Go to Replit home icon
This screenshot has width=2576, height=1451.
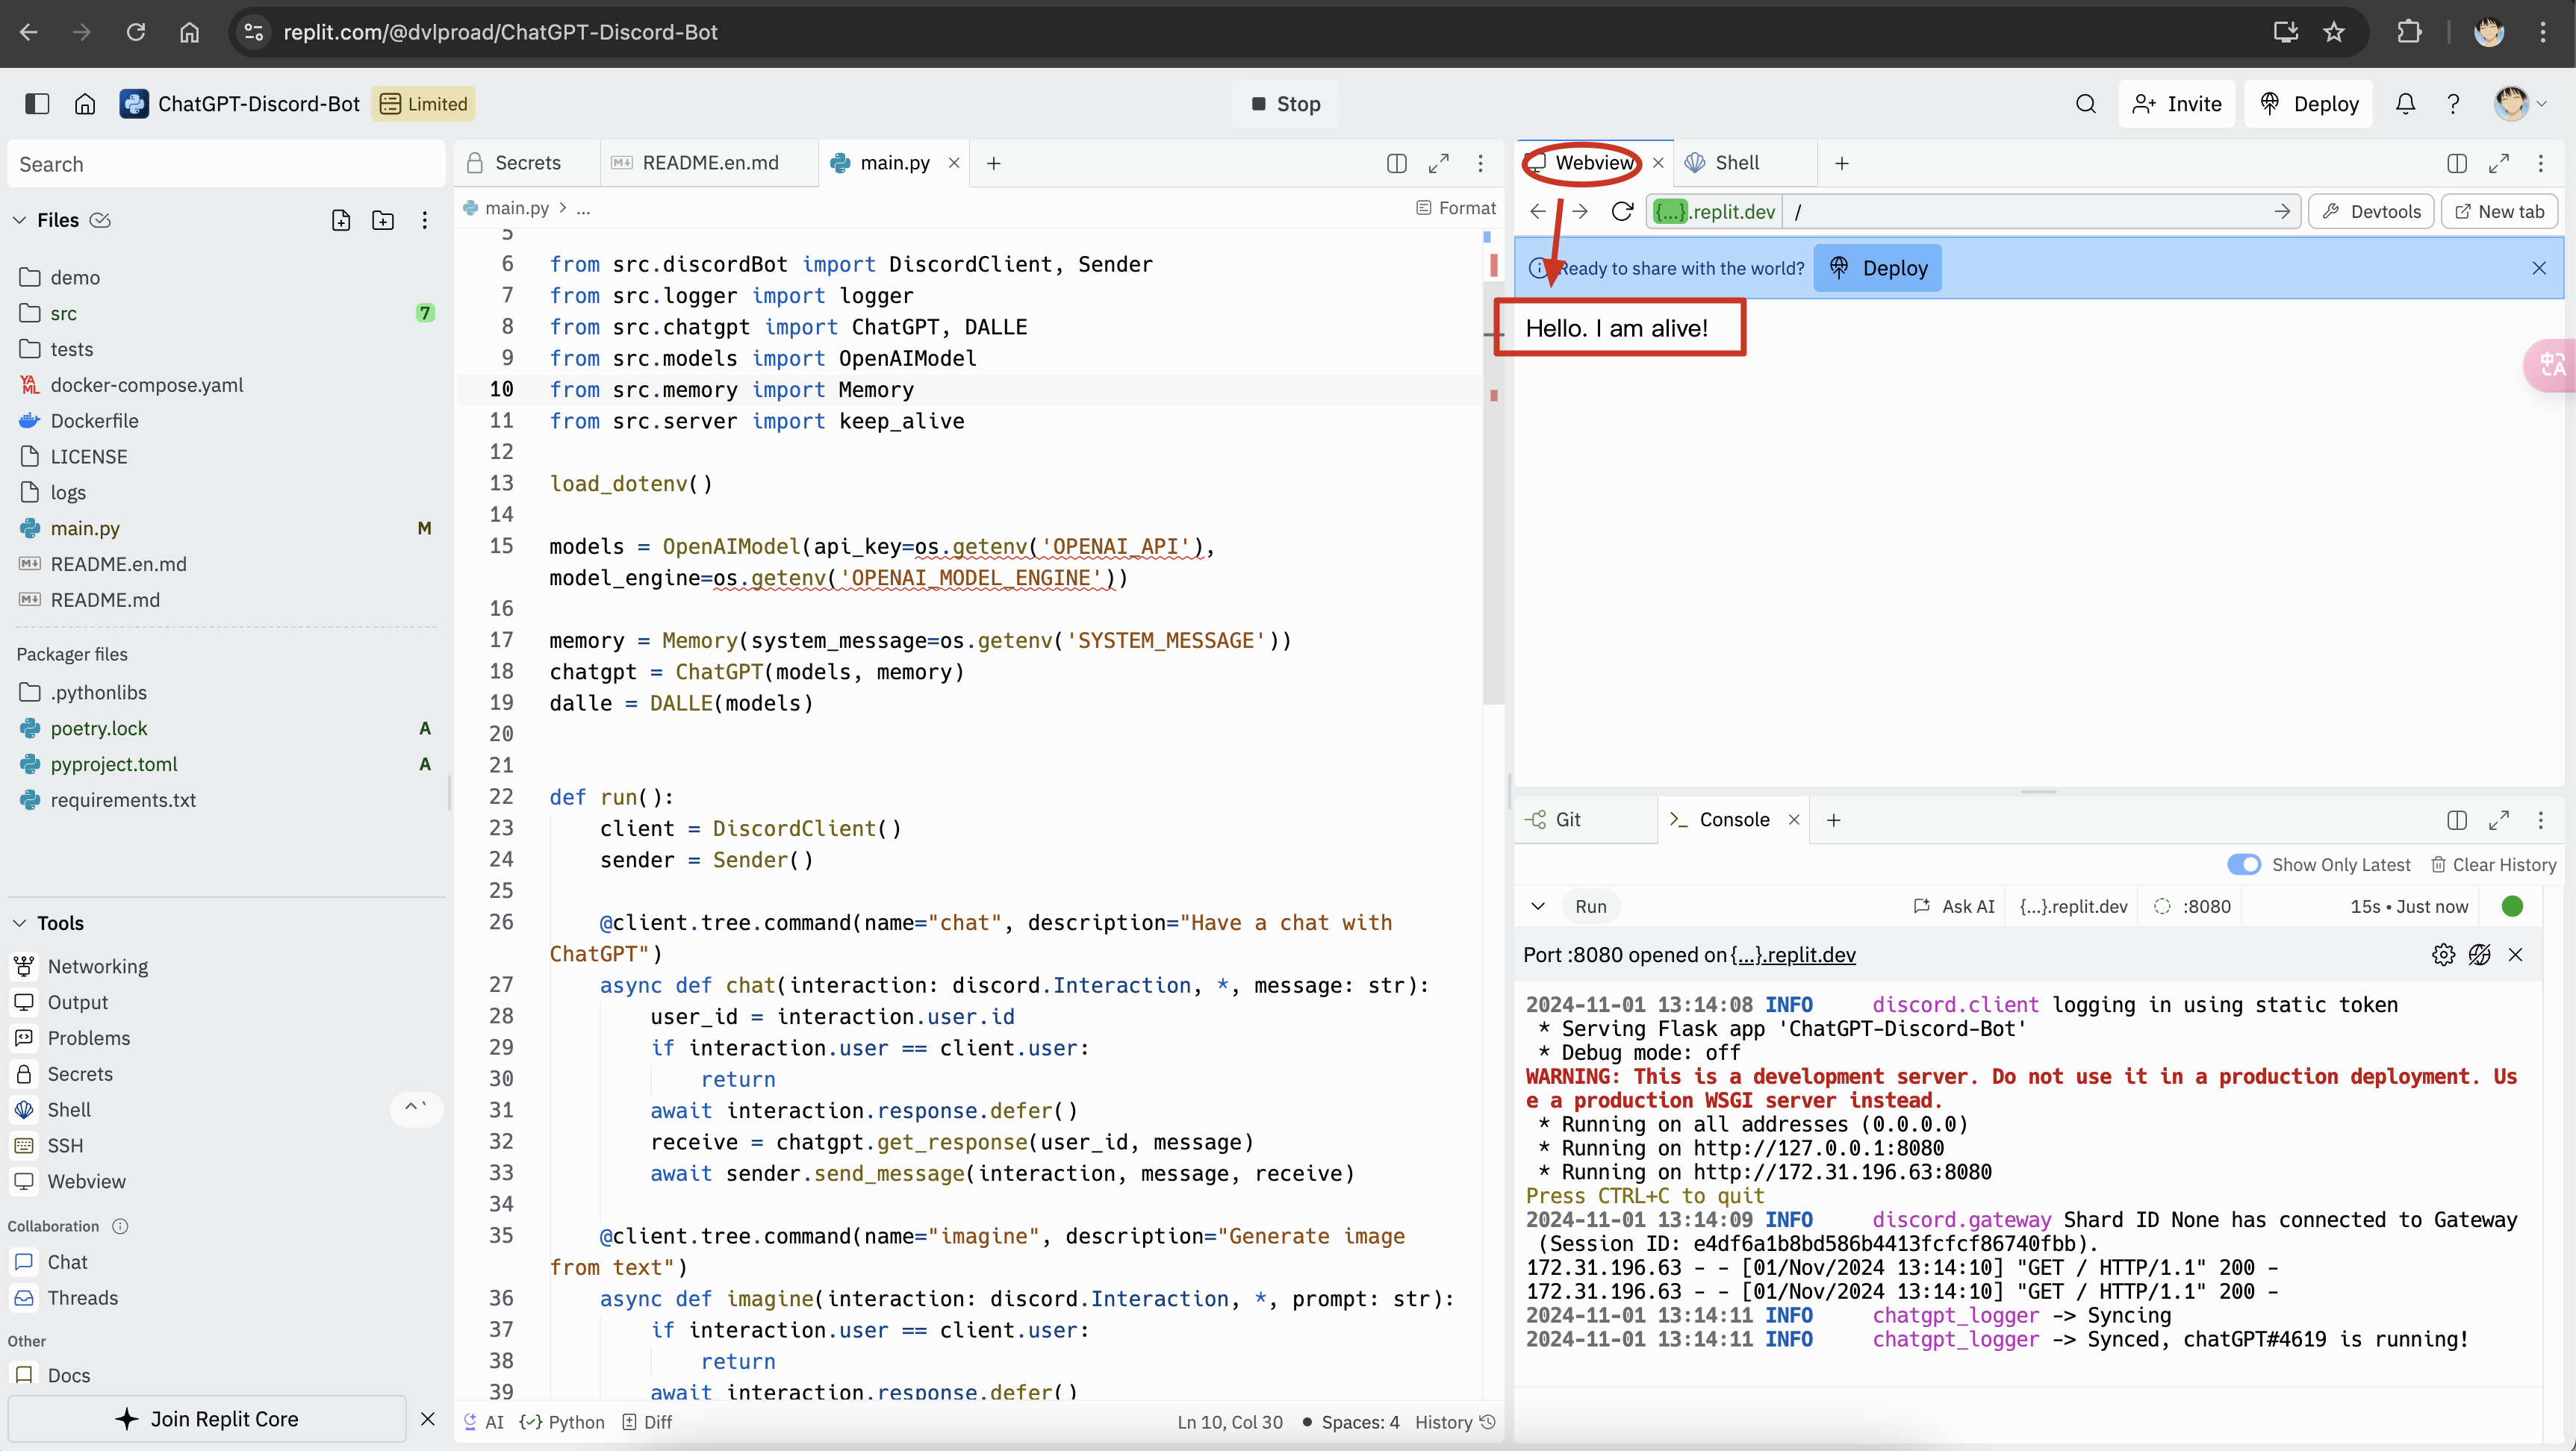(x=85, y=104)
